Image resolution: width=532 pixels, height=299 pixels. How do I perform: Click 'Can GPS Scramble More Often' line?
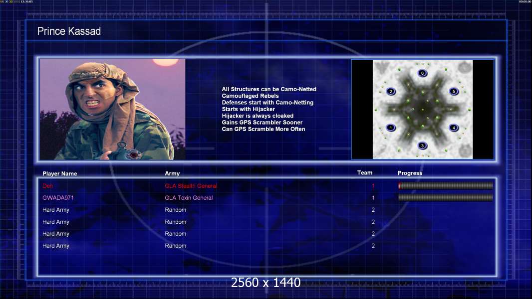click(264, 129)
